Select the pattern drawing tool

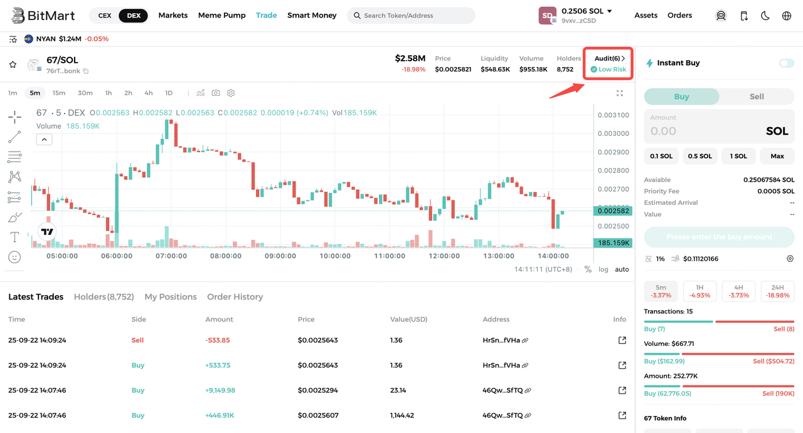tap(14, 177)
